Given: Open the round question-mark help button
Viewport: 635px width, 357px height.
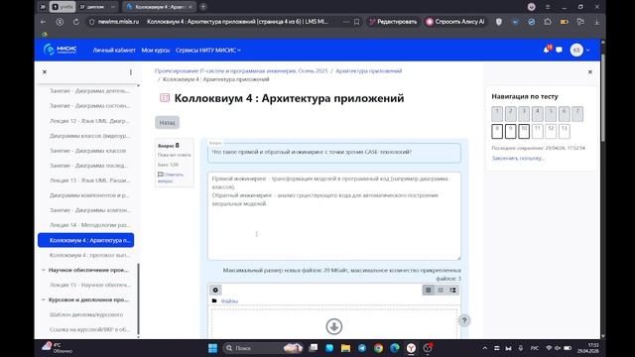Looking at the screenshot, I should 464,320.
